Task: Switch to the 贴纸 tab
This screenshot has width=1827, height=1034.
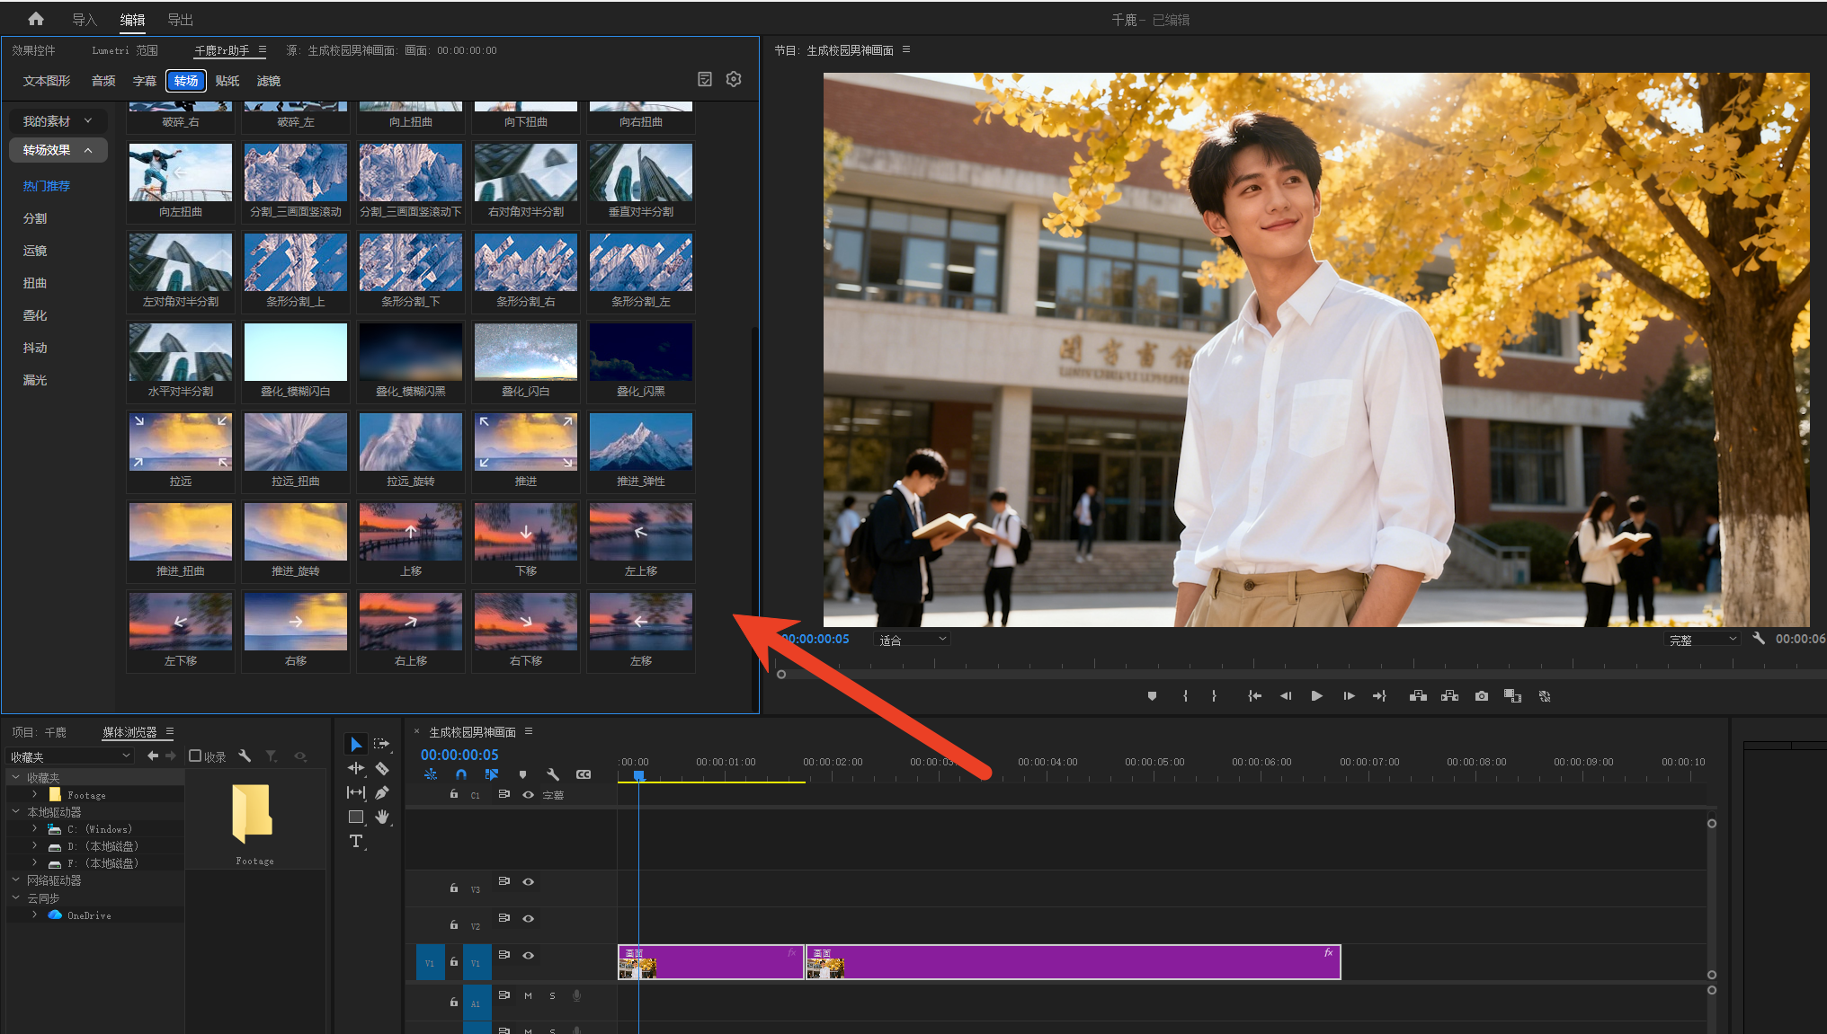Action: point(227,81)
